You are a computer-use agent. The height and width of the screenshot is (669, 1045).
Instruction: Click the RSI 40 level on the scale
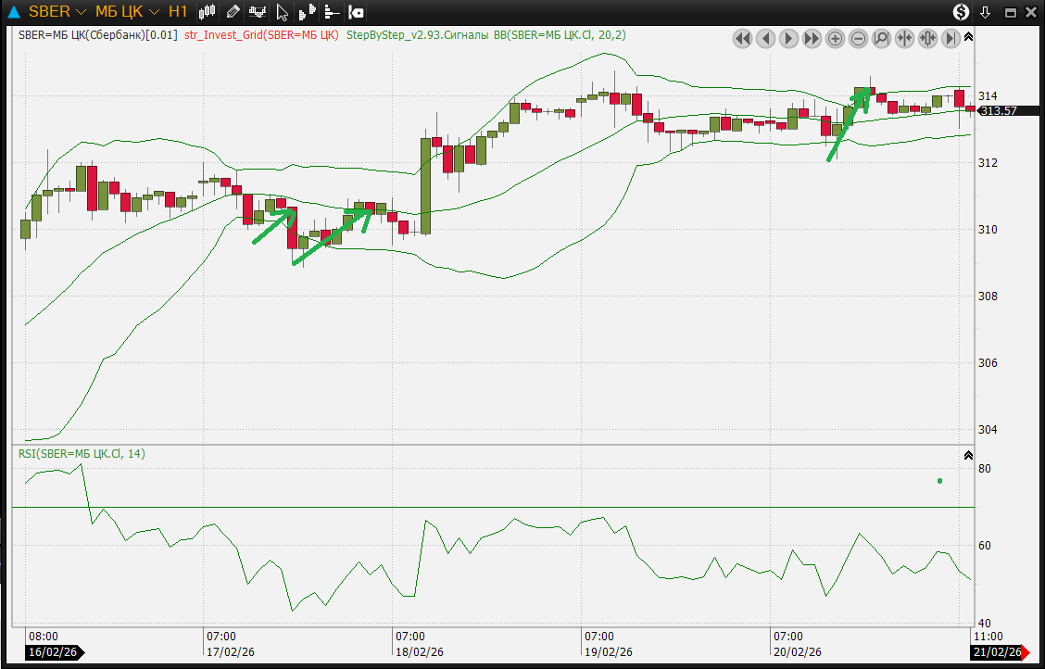tap(986, 624)
